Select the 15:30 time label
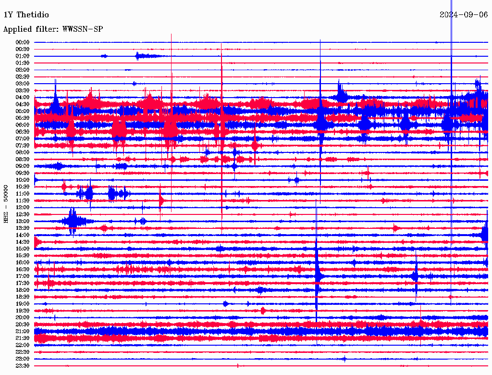Screen dimensions: 492x375 tap(23, 256)
